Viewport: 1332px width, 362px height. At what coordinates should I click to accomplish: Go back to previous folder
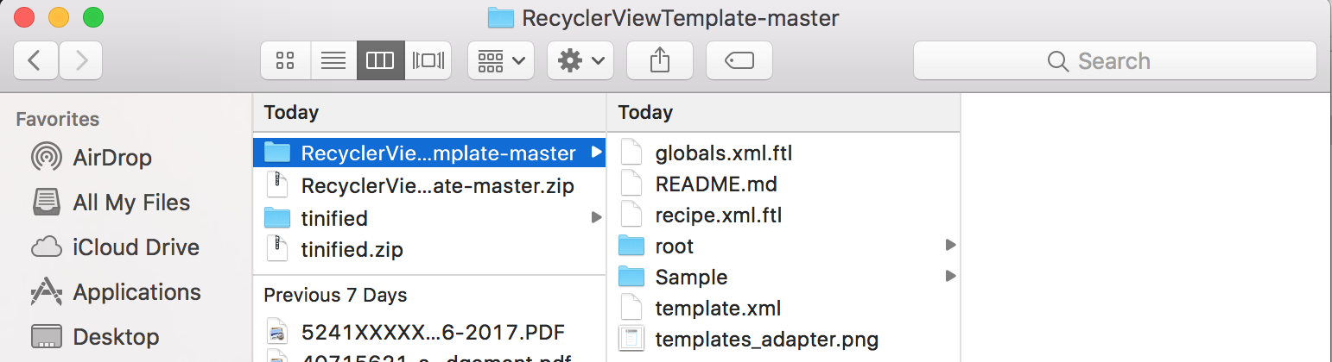coord(35,60)
